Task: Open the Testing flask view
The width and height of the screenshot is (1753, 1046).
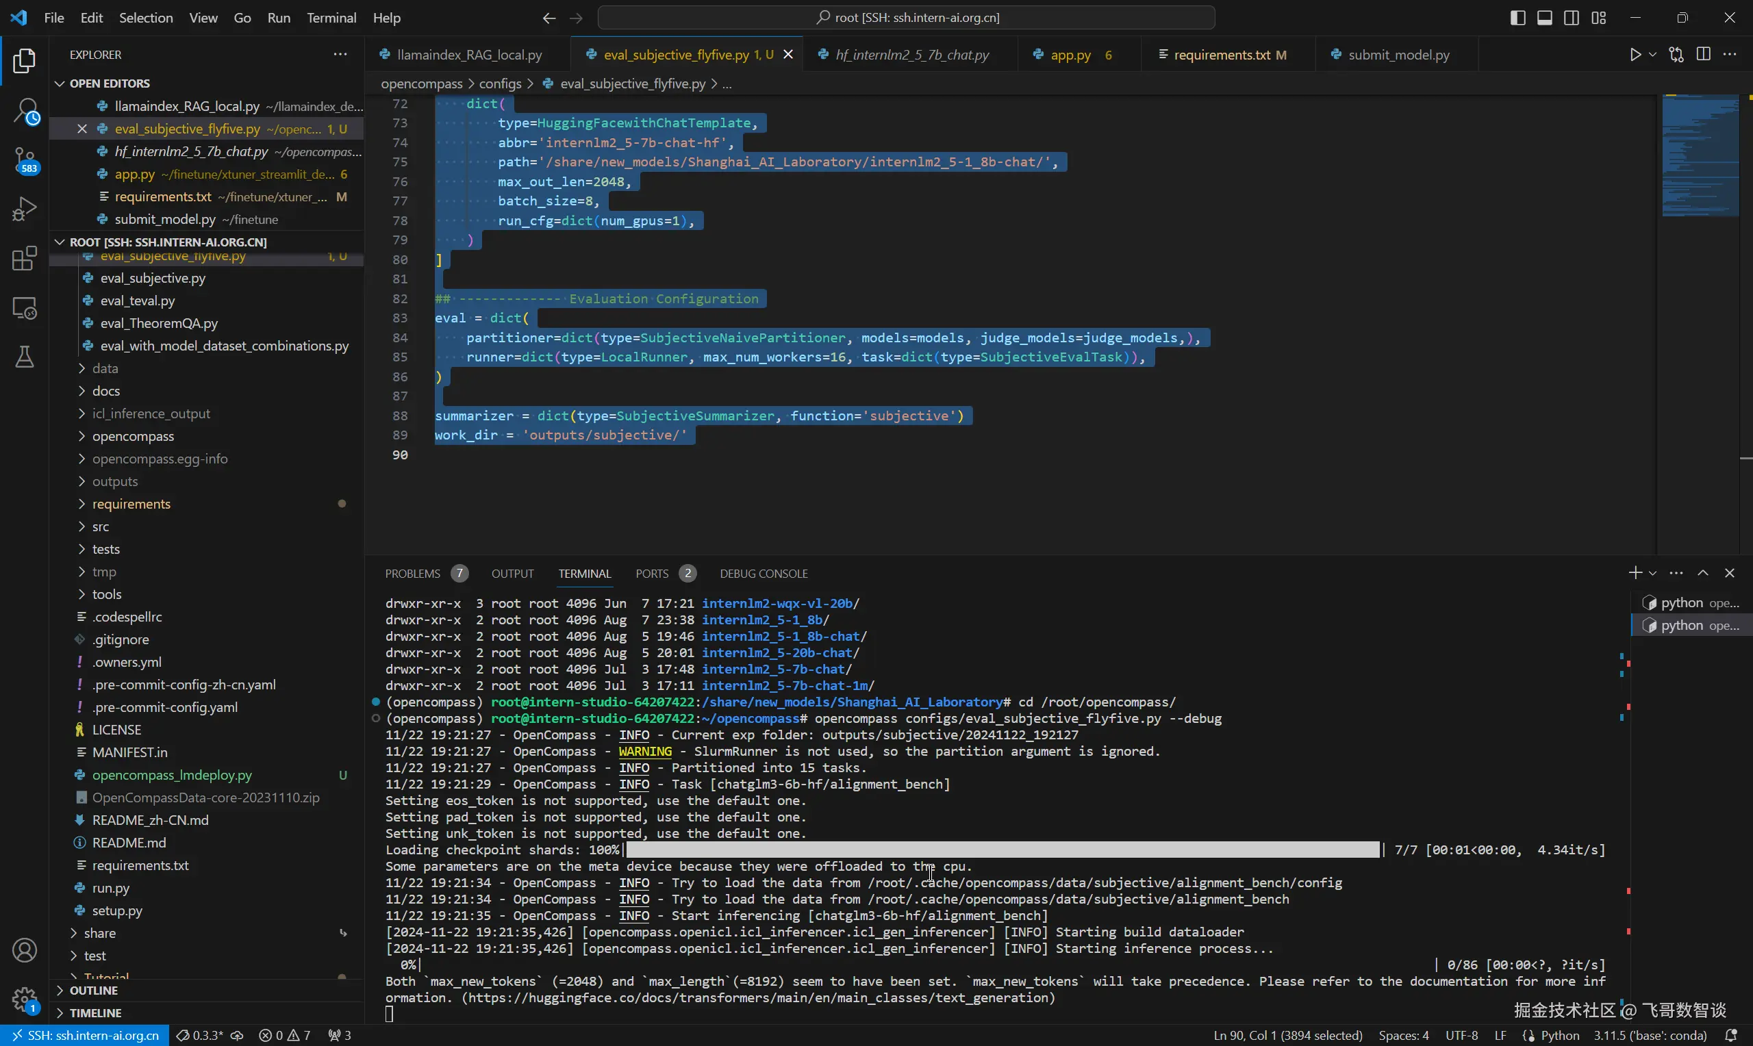Action: 25,357
